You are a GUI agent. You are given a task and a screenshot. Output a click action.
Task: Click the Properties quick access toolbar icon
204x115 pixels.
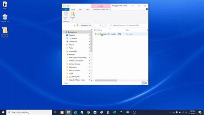pos(68,6)
